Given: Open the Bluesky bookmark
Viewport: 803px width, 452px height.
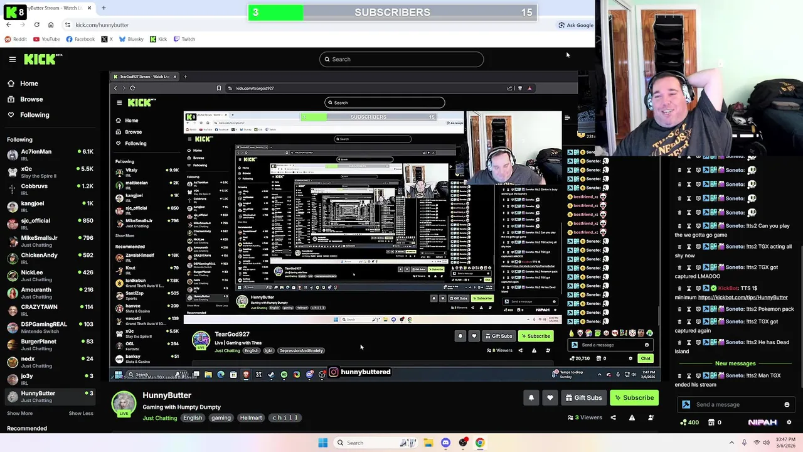Looking at the screenshot, I should coord(131,39).
